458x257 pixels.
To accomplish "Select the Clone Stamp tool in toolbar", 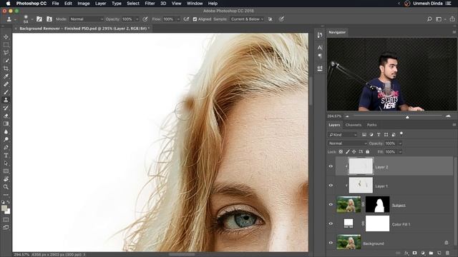I will [6, 100].
